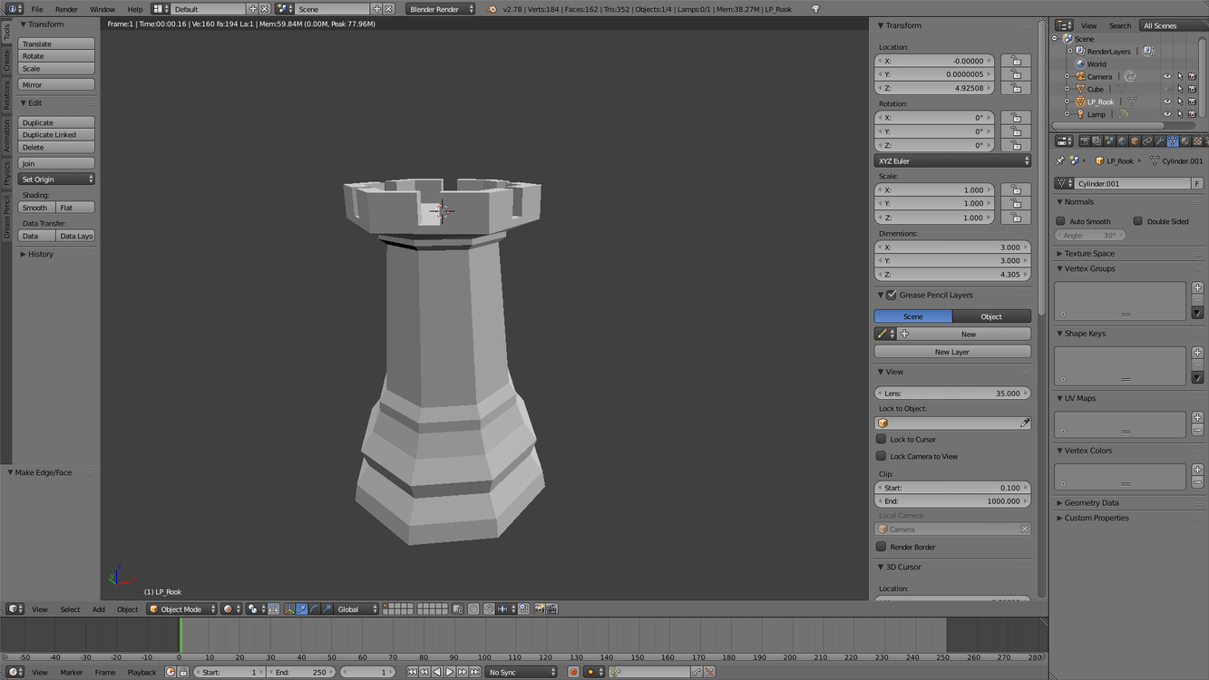1209x680 pixels.
Task: Click the World properties globe icon
Action: pos(1122,141)
